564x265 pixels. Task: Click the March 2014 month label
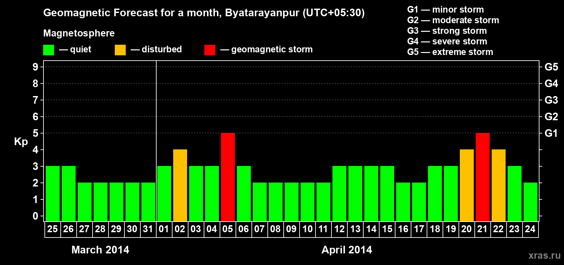point(100,250)
